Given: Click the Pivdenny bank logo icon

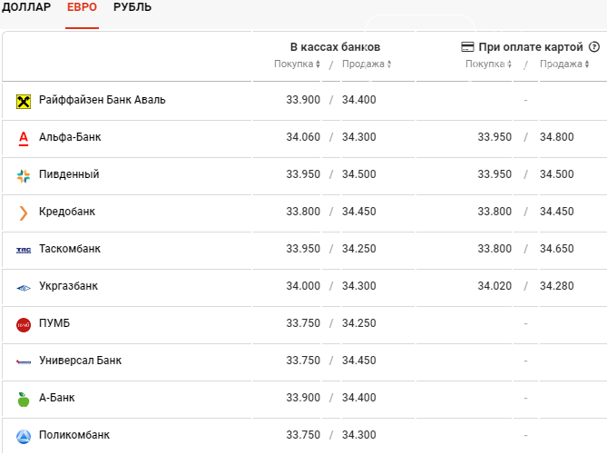Looking at the screenshot, I should tap(24, 176).
